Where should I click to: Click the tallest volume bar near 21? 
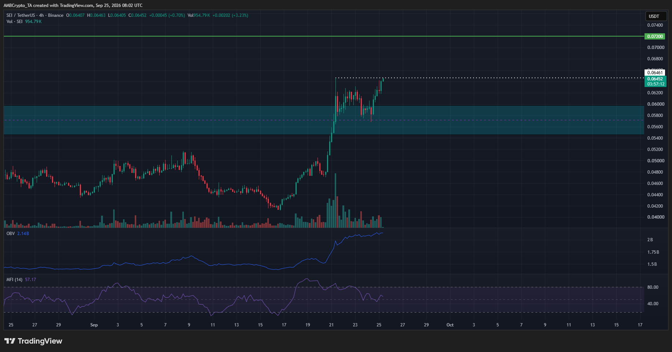(x=335, y=201)
